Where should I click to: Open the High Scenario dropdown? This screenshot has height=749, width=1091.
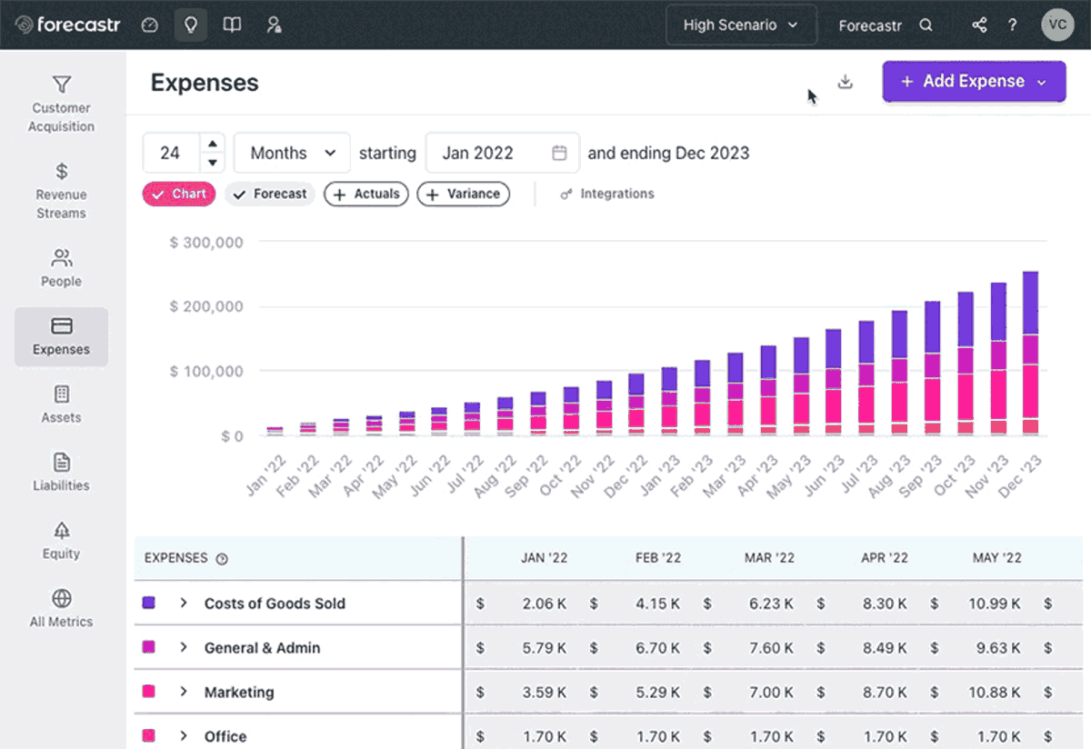pyautogui.click(x=741, y=25)
